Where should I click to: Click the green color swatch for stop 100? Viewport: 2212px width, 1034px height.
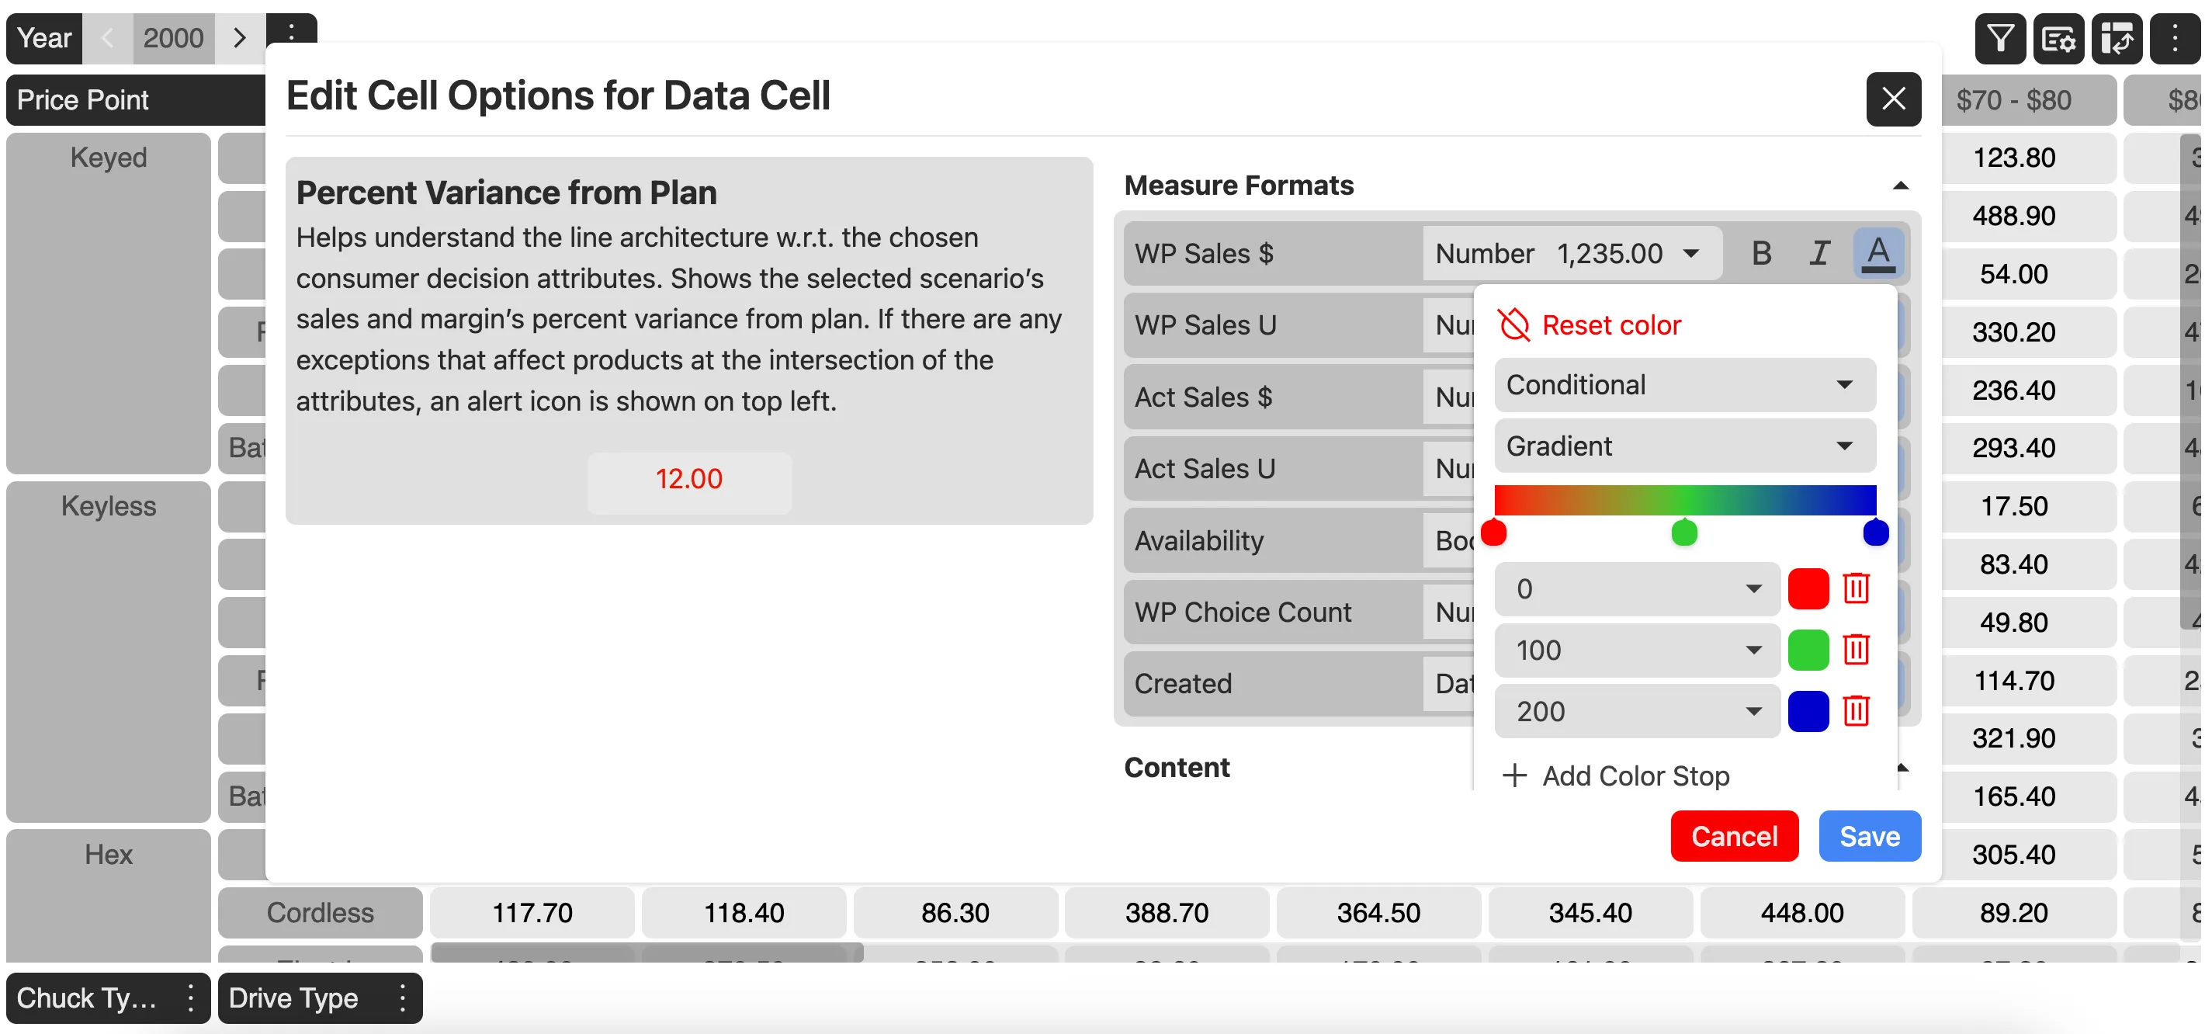(x=1808, y=650)
